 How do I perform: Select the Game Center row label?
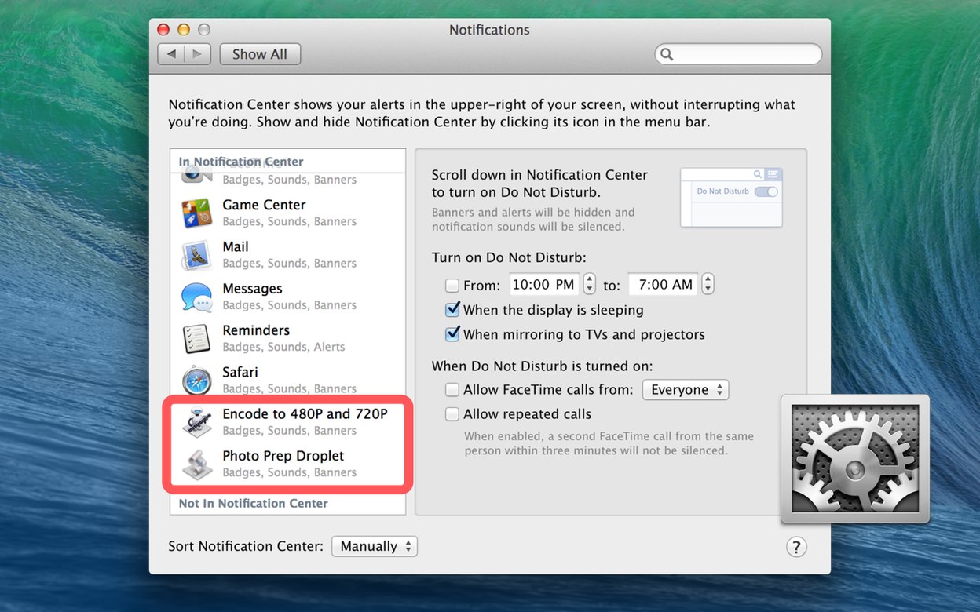pos(264,205)
